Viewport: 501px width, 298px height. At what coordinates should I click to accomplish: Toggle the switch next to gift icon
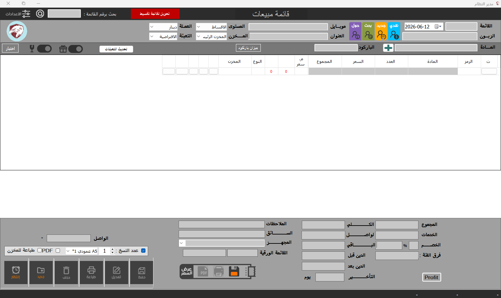[x=75, y=49]
